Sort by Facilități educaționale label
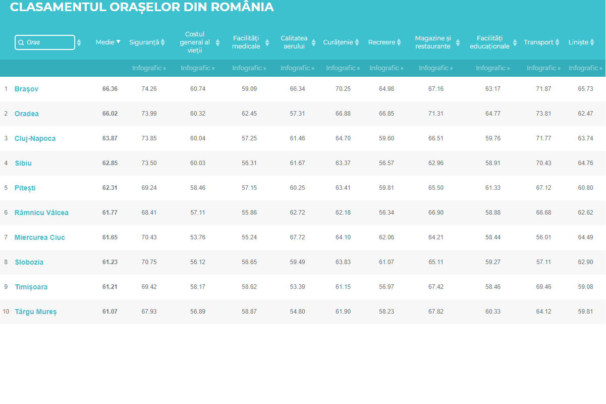The height and width of the screenshot is (404, 606). coord(490,42)
